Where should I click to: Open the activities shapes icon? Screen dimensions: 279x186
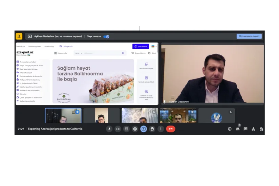point(253,129)
